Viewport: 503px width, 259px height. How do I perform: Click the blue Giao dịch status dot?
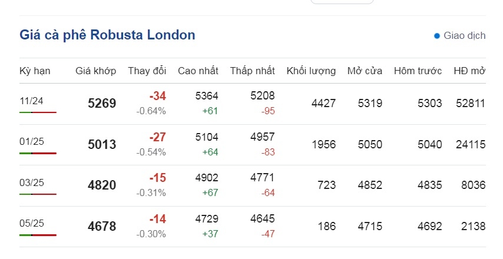(436, 36)
